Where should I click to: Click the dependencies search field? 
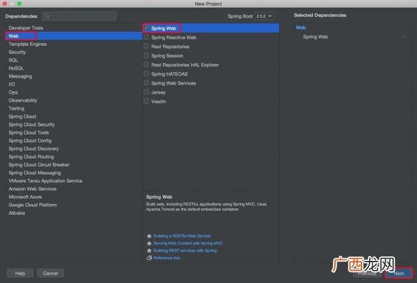coord(79,16)
